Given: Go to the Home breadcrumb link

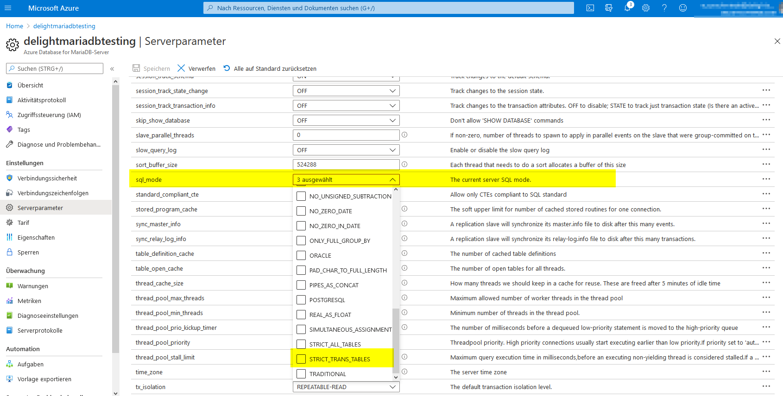Looking at the screenshot, I should pos(14,26).
